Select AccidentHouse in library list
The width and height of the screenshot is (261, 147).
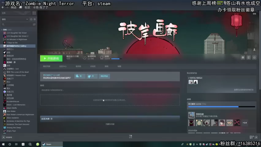click(x=13, y=102)
